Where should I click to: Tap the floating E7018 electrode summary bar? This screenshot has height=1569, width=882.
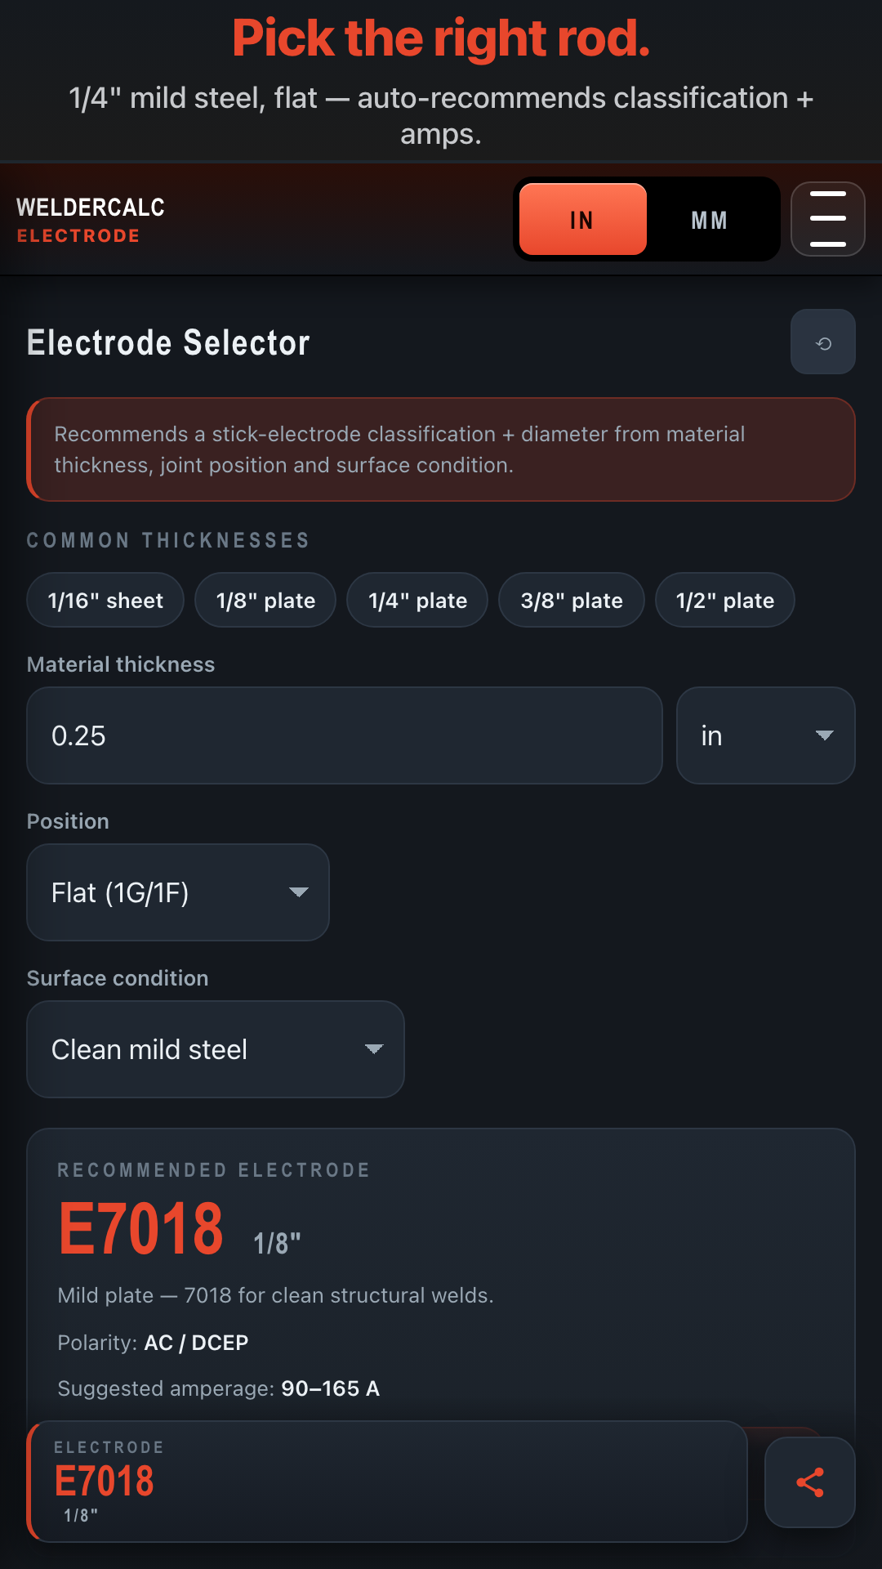[388, 1481]
